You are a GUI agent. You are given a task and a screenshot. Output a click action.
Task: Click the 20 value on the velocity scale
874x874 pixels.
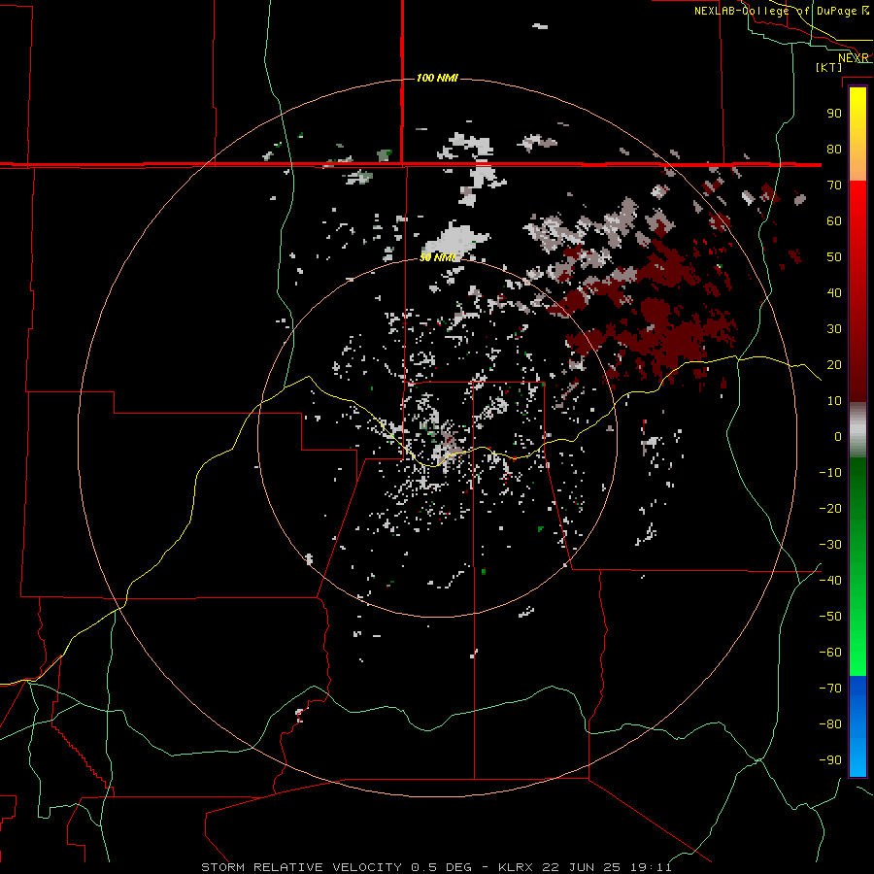834,364
